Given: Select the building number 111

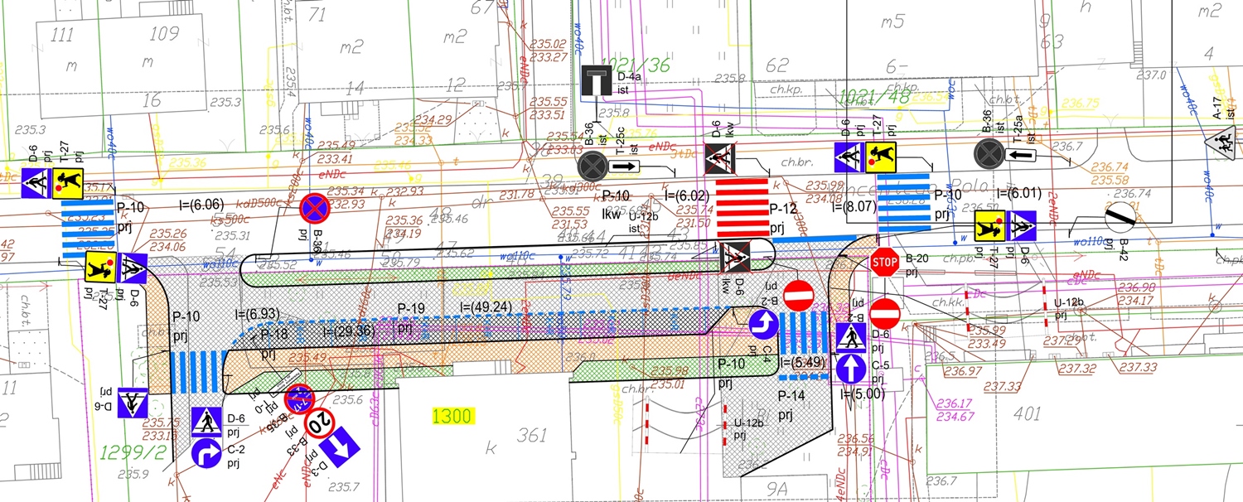Looking at the screenshot, I should point(60,35).
